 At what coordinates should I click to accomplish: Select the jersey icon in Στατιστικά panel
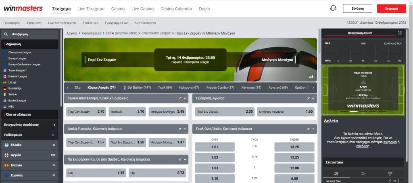pyautogui.click(x=390, y=173)
